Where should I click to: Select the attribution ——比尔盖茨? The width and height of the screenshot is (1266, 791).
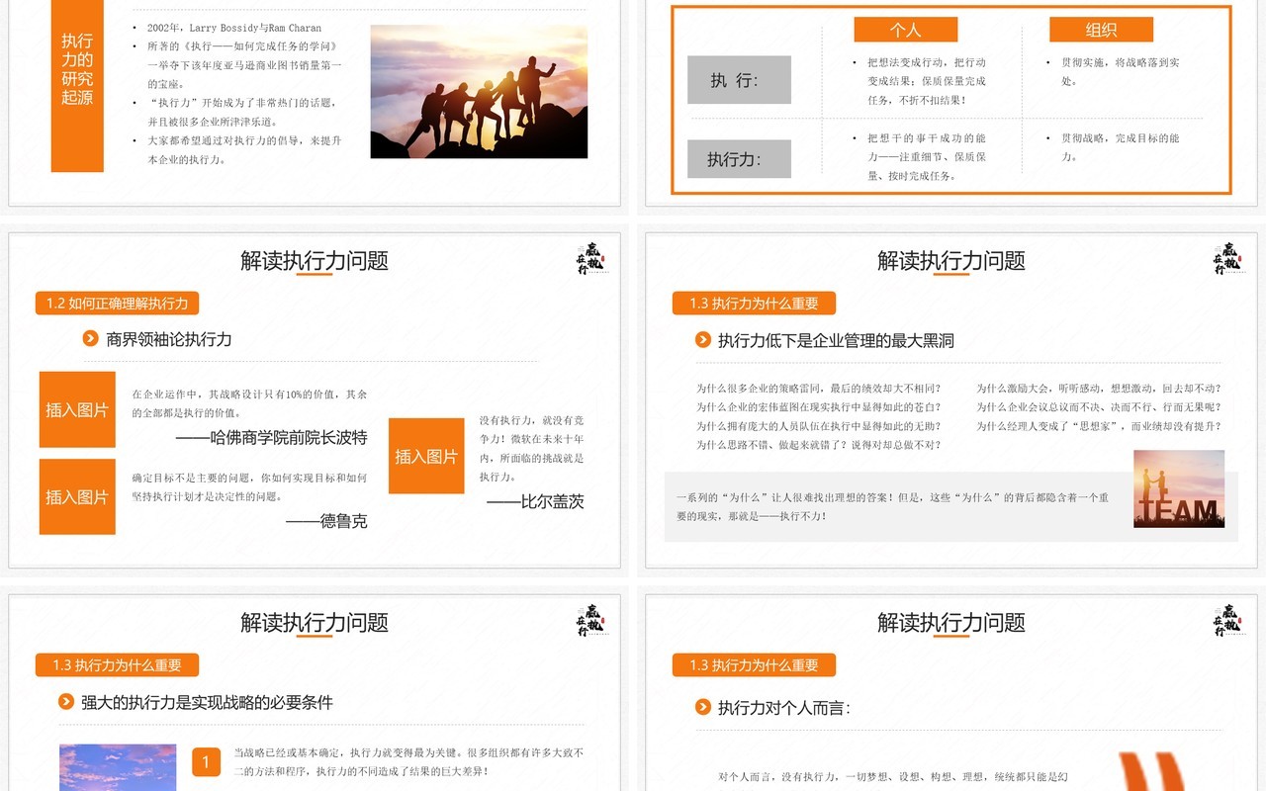535,501
